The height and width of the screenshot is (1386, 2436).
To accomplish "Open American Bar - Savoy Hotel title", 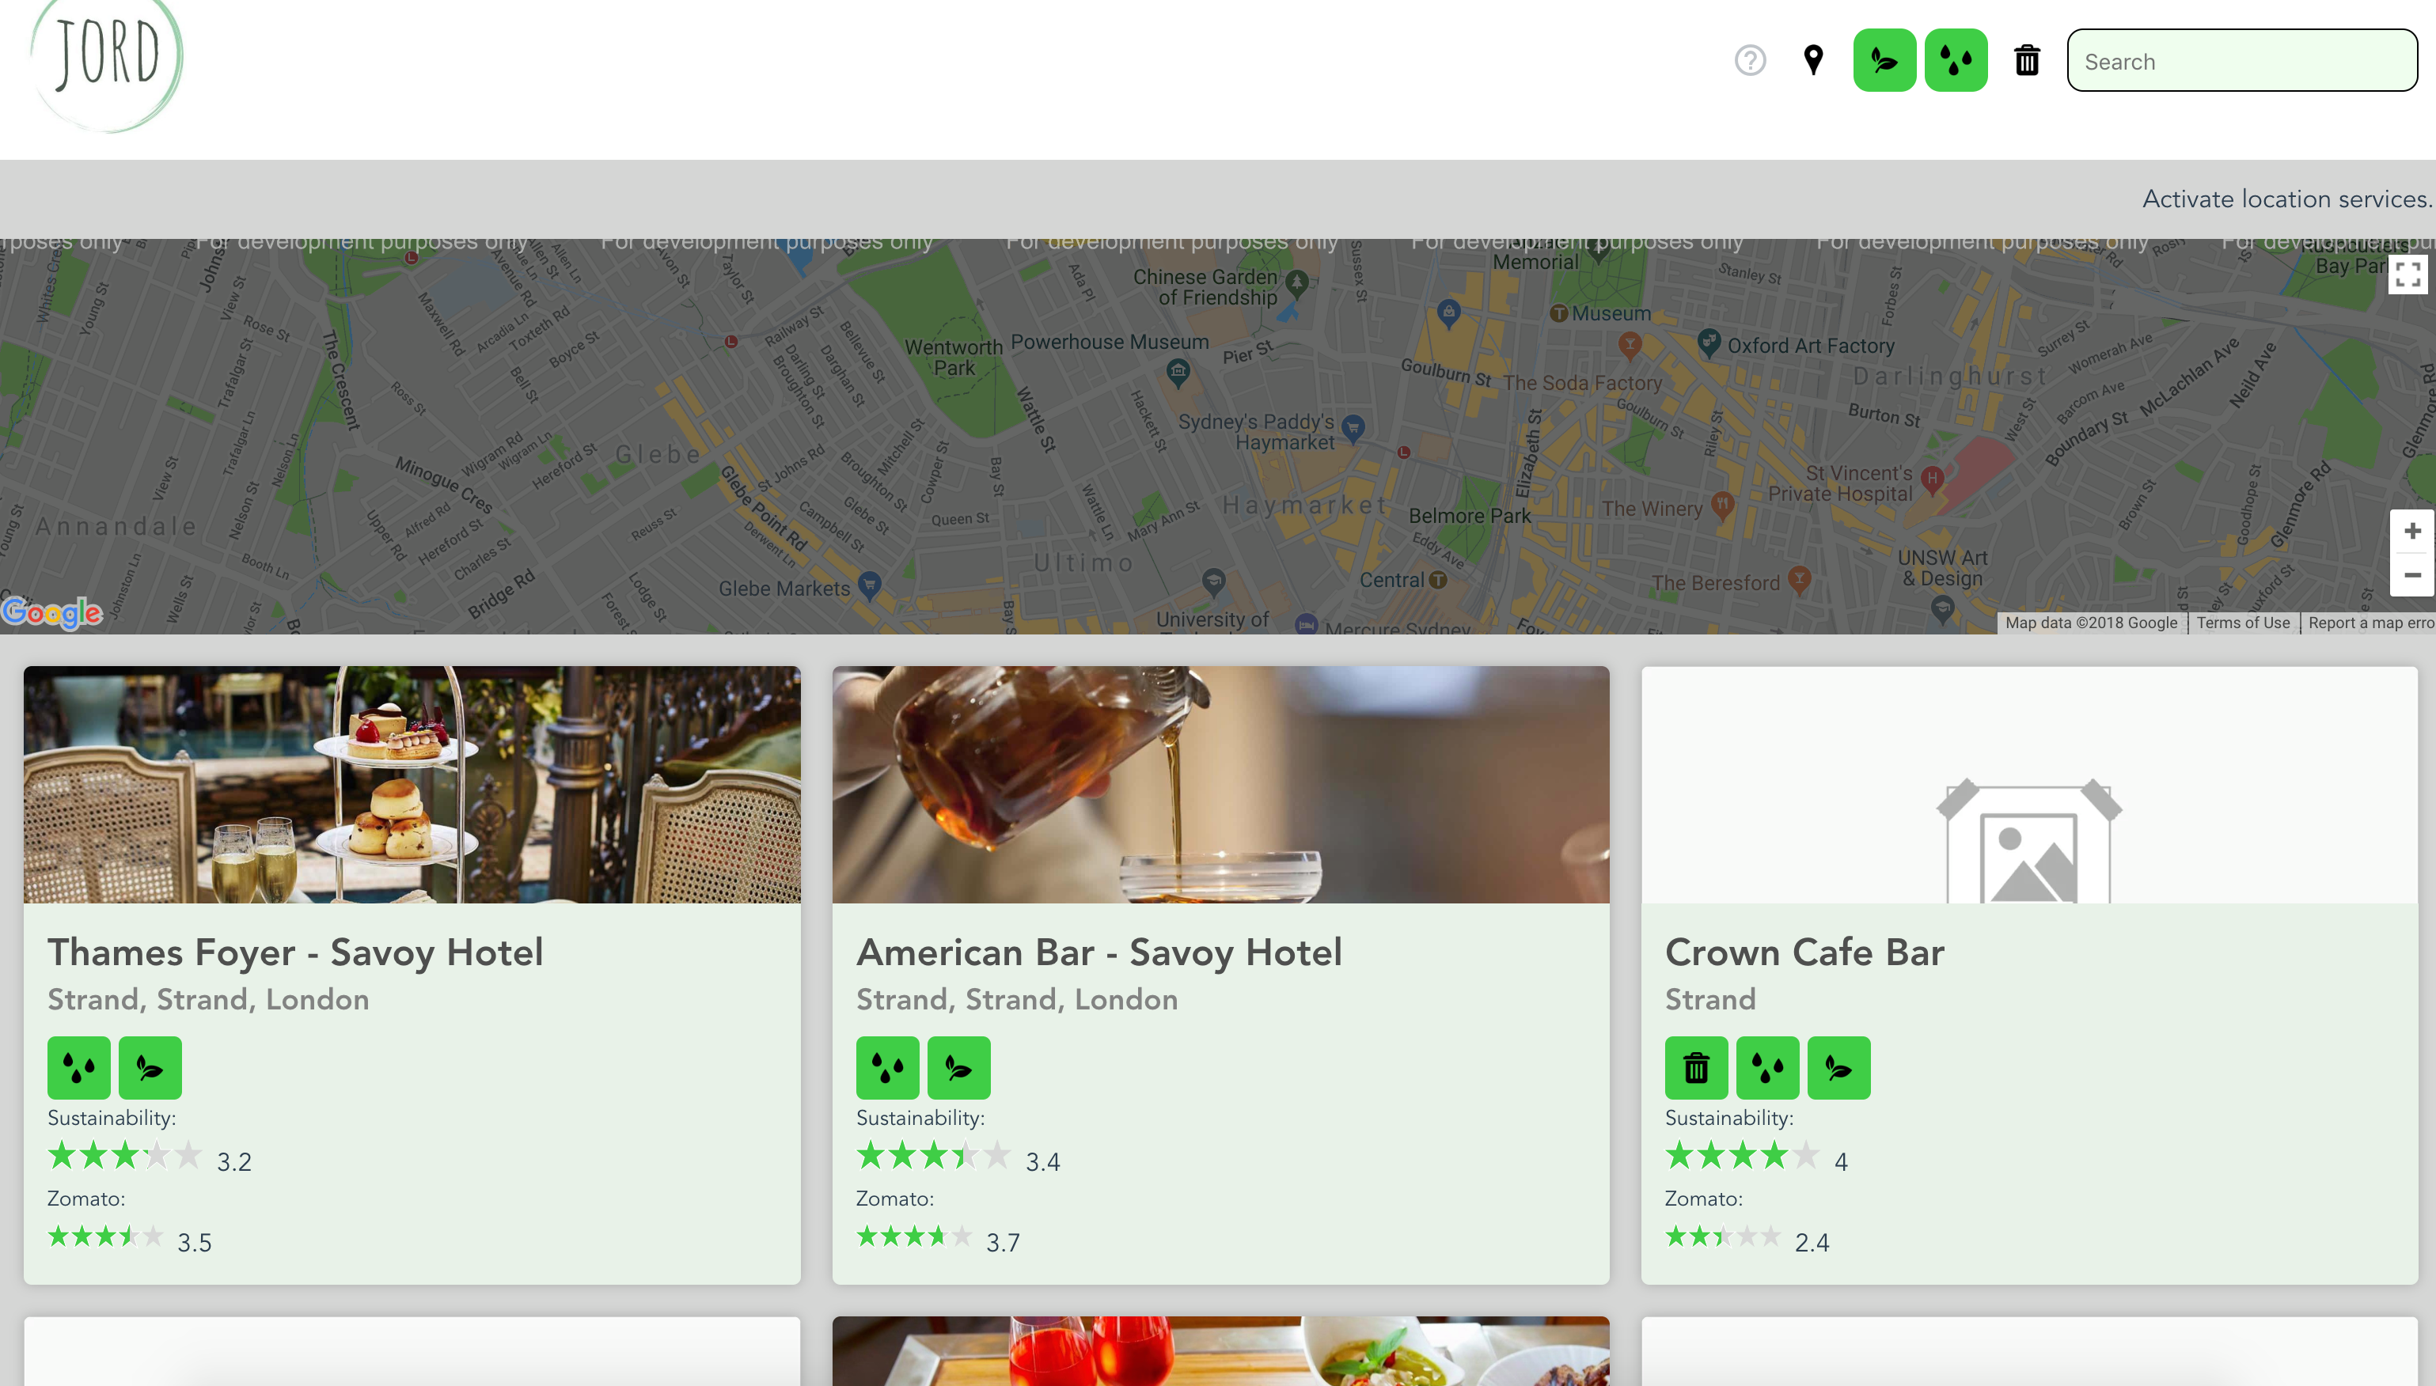I will (1098, 952).
